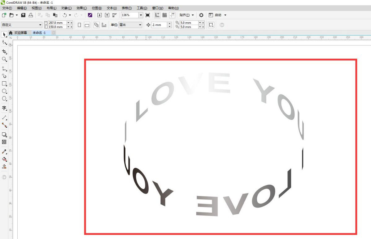This screenshot has height=239, width=371.
Task: Open the zoom level 136% dropdown
Action: pos(141,15)
